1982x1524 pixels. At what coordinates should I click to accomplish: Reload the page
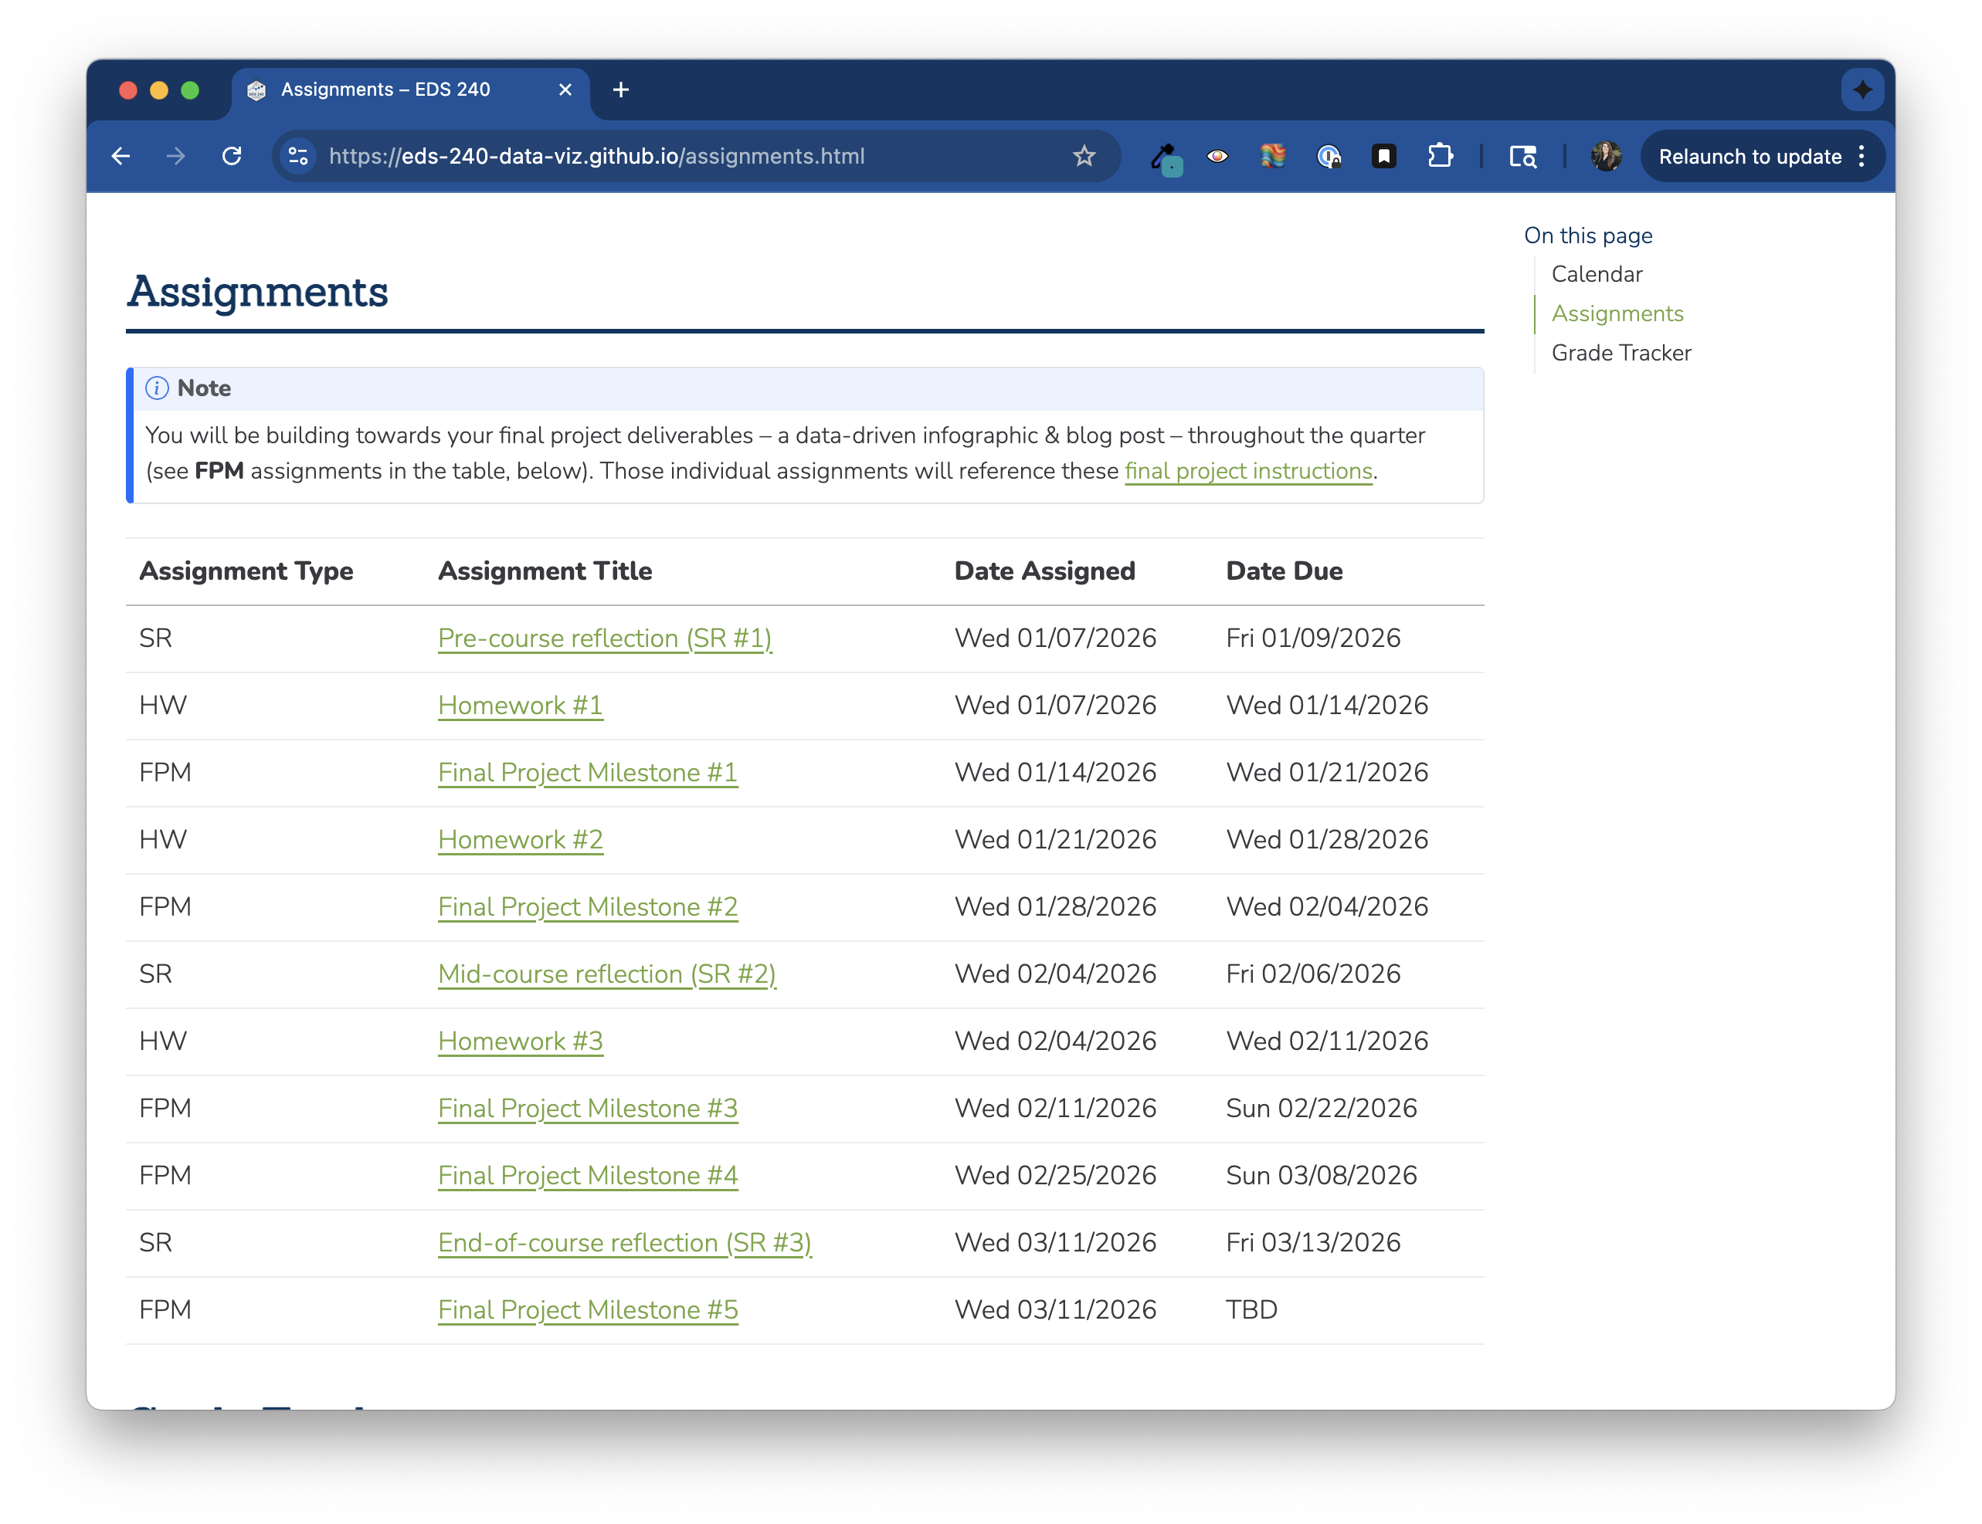point(232,157)
